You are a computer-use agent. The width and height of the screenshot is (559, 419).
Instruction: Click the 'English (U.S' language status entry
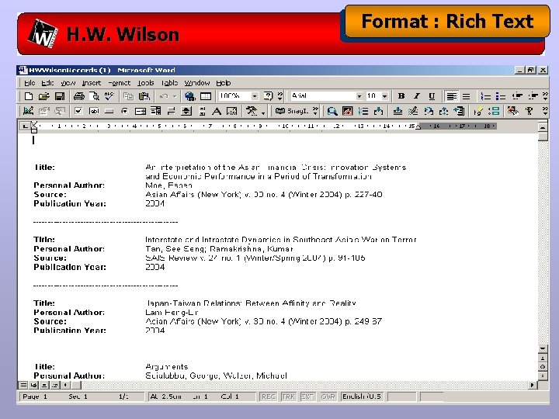362,396
